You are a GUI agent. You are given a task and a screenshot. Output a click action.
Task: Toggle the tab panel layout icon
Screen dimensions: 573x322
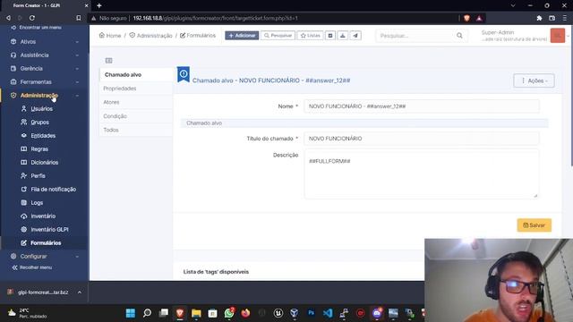coord(108,60)
